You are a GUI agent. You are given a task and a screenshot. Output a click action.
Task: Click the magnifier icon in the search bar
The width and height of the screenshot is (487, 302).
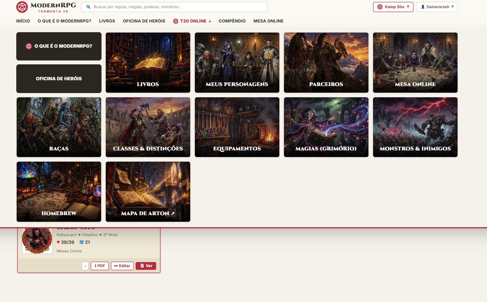(88, 7)
